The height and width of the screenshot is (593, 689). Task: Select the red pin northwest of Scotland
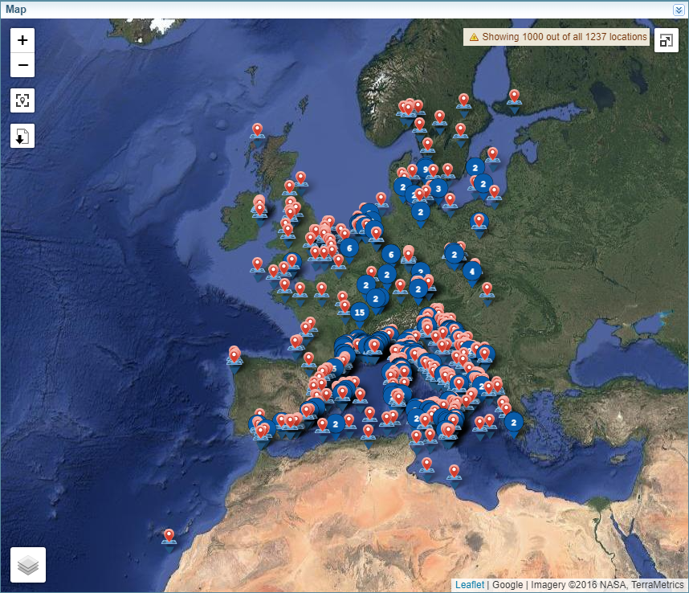pos(257,129)
